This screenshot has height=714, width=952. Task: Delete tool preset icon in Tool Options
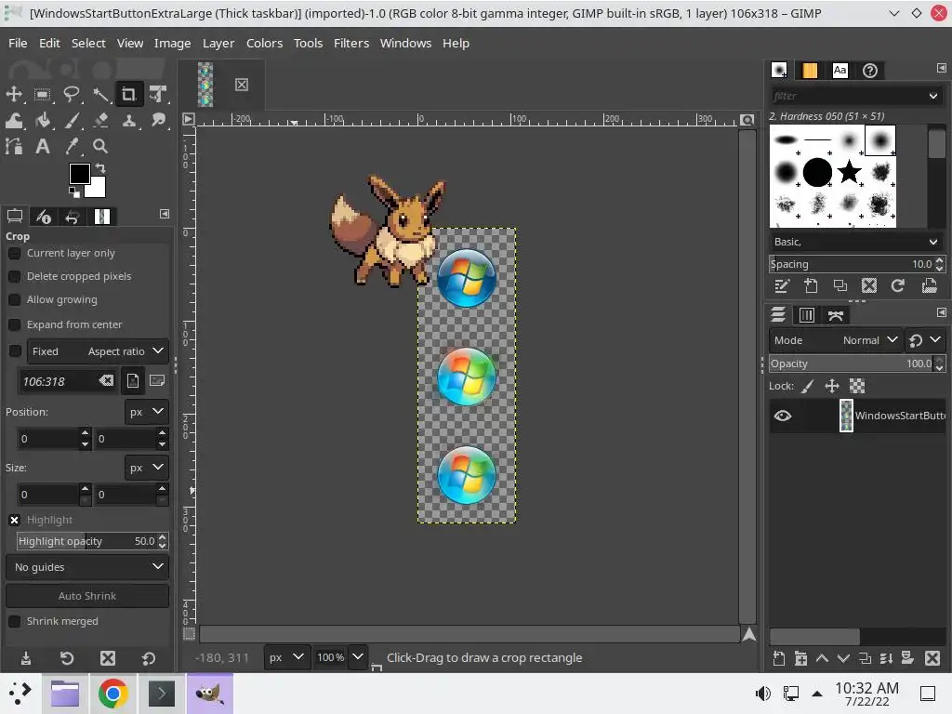point(108,658)
